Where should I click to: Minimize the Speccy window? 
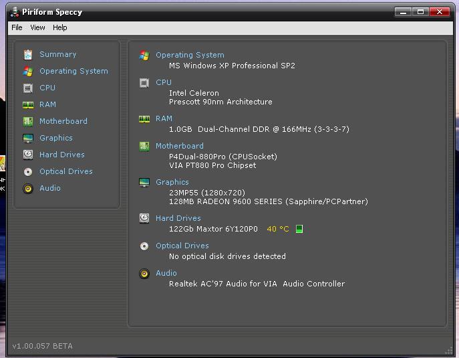click(x=403, y=12)
